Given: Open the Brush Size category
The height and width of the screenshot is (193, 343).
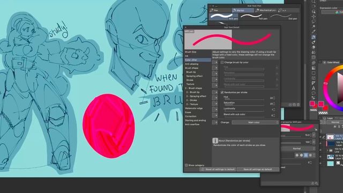Looking at the screenshot, I should pyautogui.click(x=191, y=52).
